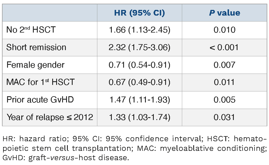Image resolution: width=269 pixels, height=165 pixels.
Task: Select the P value 0.005 cell
Action: pyautogui.click(x=224, y=100)
